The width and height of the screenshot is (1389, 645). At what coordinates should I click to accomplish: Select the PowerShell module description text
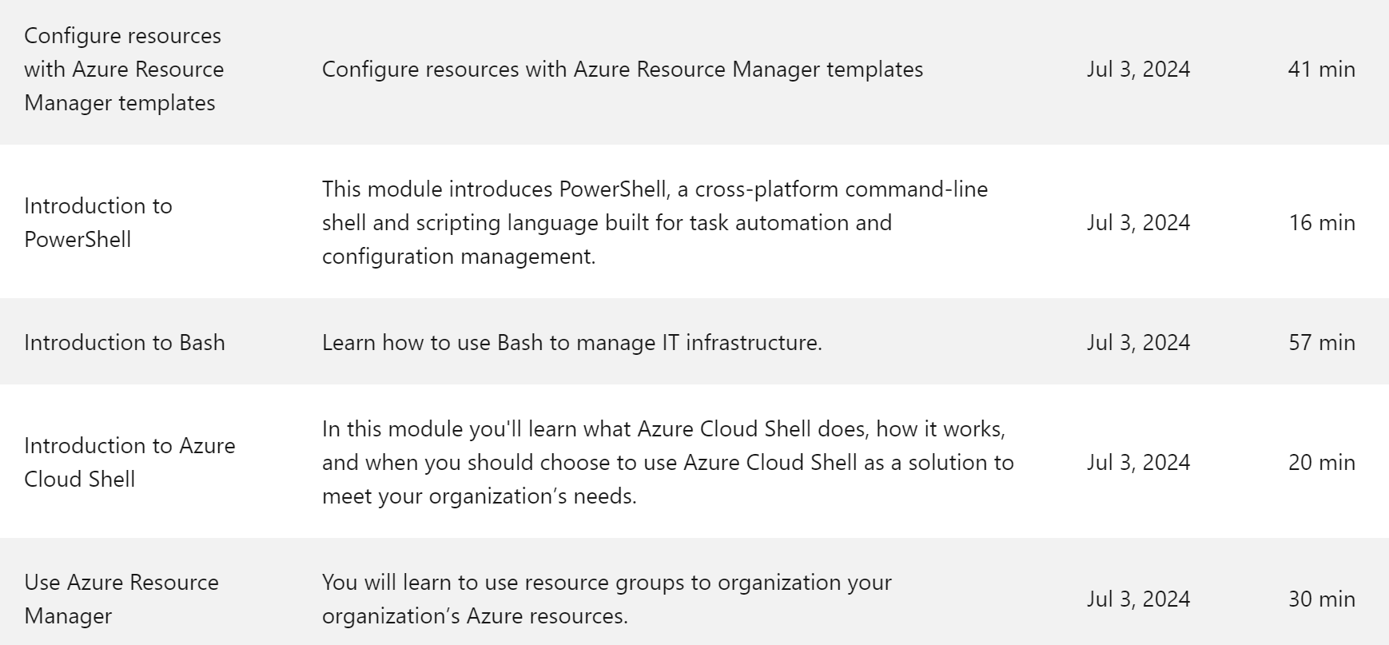[655, 223]
